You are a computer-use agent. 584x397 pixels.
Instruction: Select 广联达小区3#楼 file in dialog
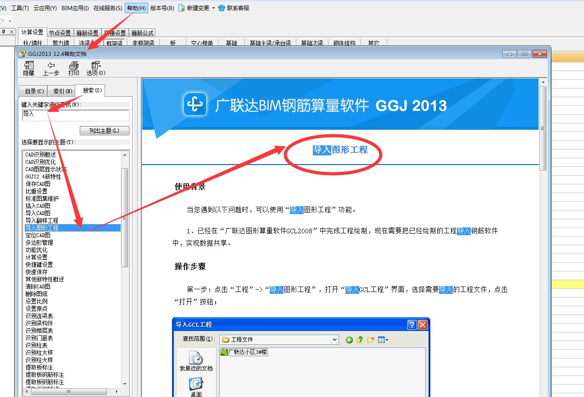pyautogui.click(x=244, y=352)
